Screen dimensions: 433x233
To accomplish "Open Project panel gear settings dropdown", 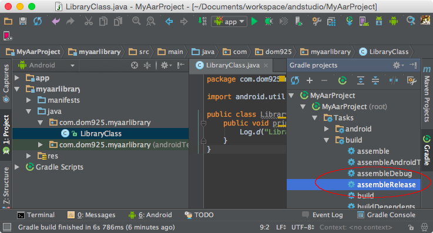I will [166, 65].
